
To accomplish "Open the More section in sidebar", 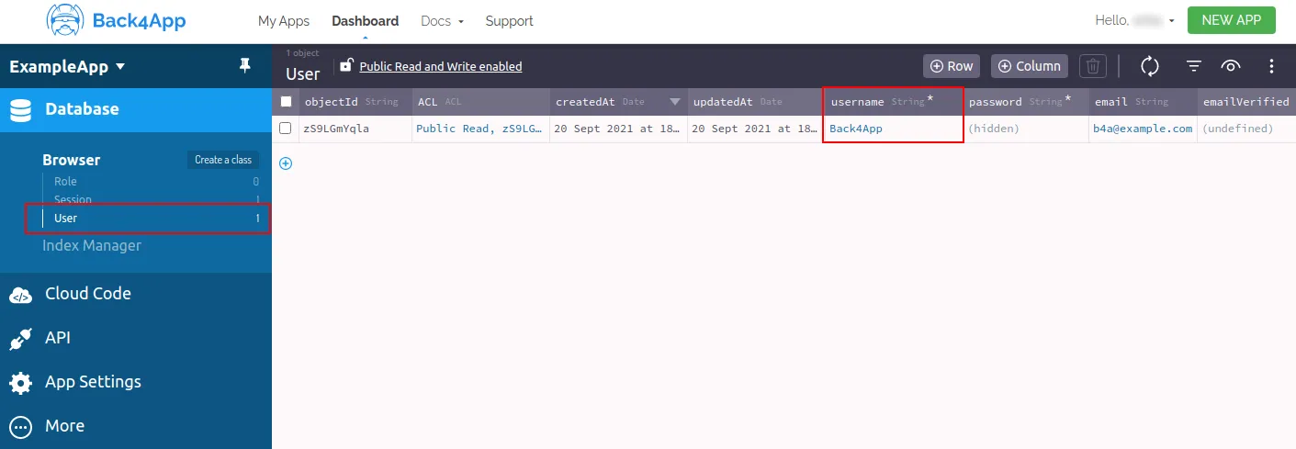I will tap(136, 426).
